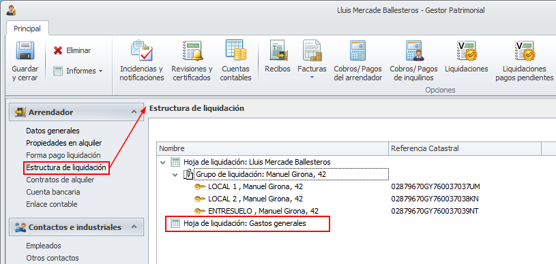
Task: Select Grupo de liquidación: Manuel Girona, 42
Action: pos(261,174)
